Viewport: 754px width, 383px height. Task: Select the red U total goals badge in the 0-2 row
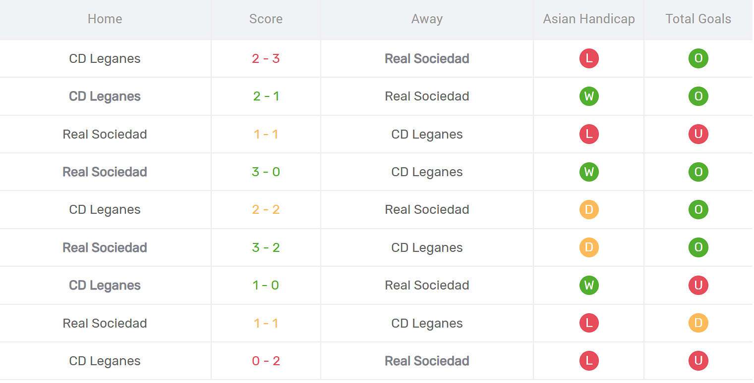click(698, 361)
